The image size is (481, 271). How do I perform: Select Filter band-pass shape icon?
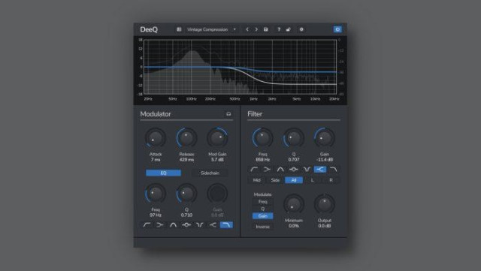click(x=294, y=169)
